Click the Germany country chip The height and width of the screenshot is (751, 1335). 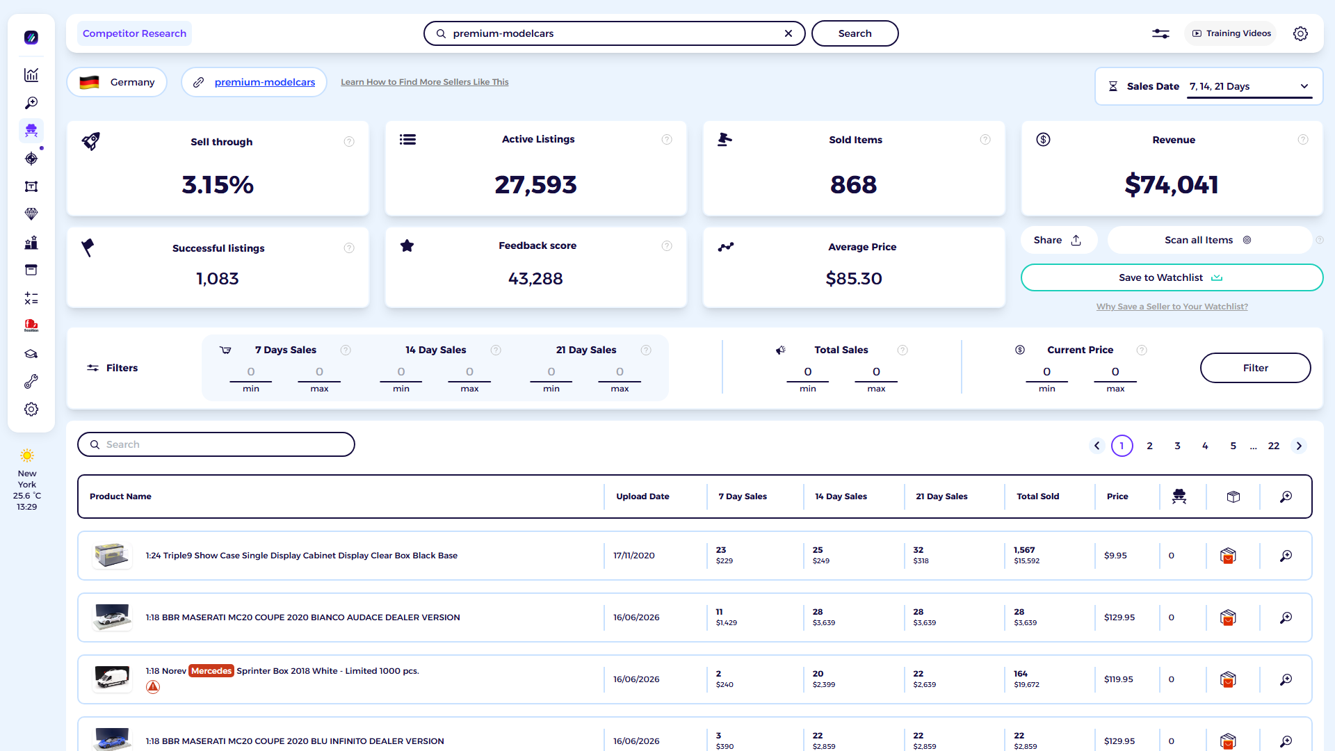[x=117, y=82]
